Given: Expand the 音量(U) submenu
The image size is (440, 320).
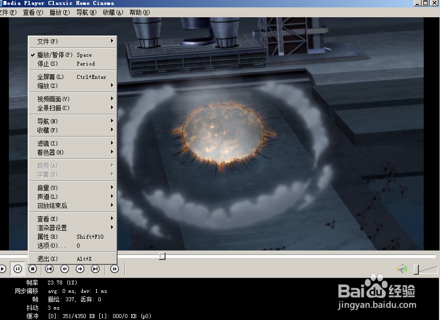Looking at the screenshot, I should point(73,188).
